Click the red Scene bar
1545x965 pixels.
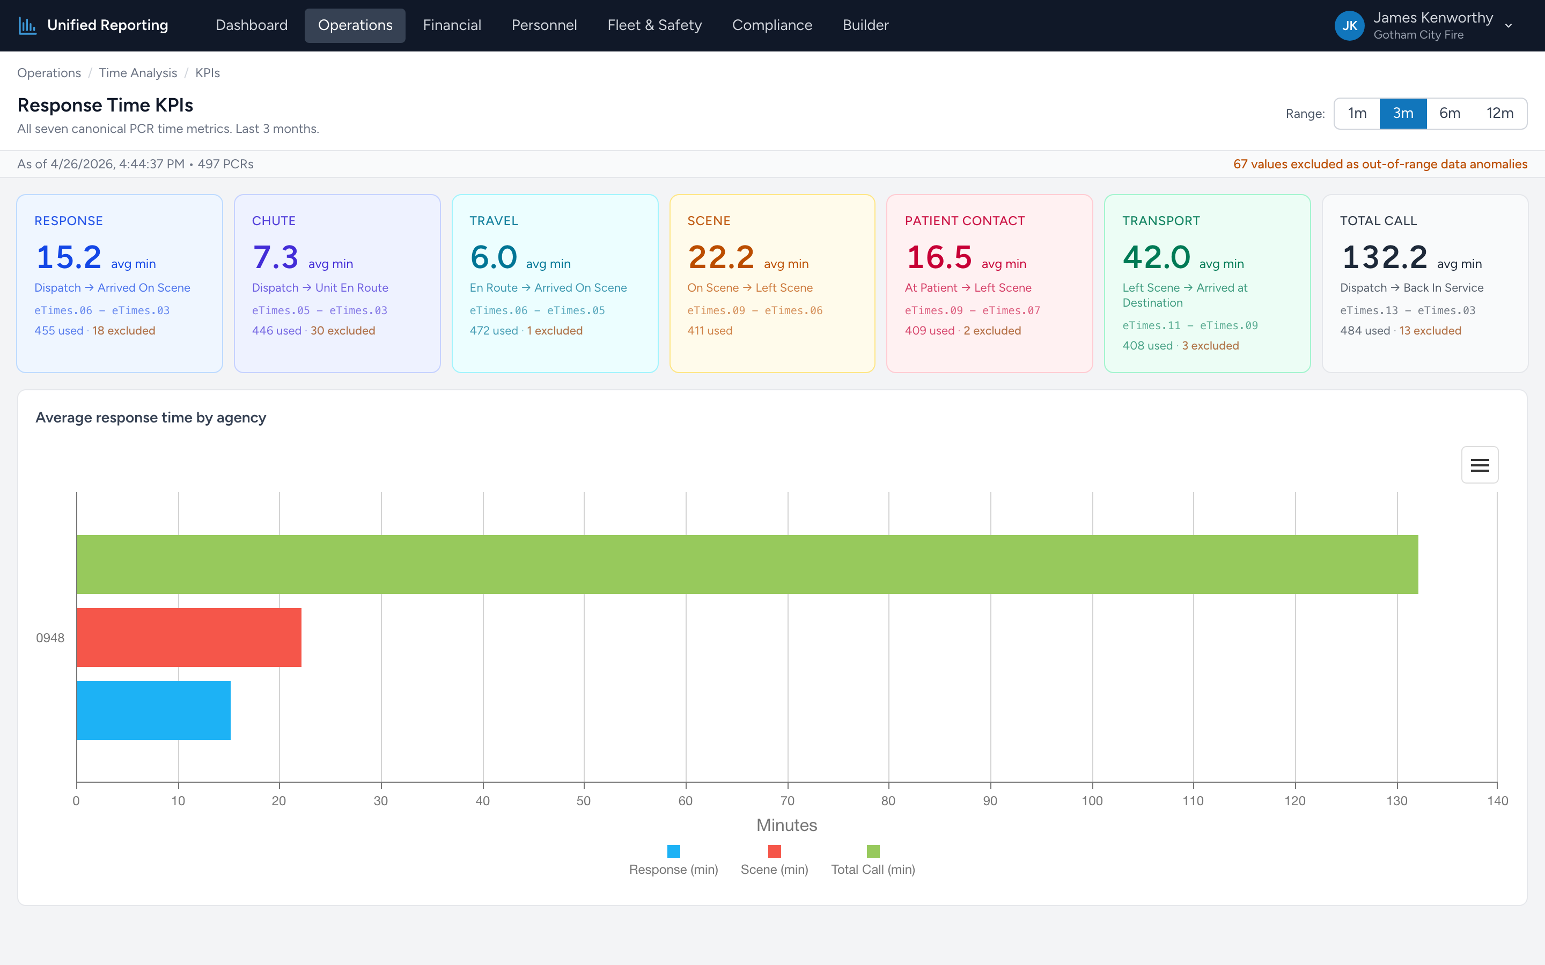[x=189, y=637]
